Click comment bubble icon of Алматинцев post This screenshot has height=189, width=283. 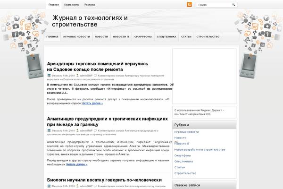pos(95,130)
